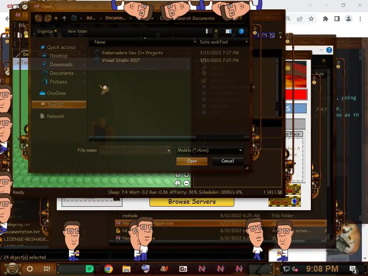
Task: Select Desktop in the navigation pane
Action: pyautogui.click(x=59, y=56)
